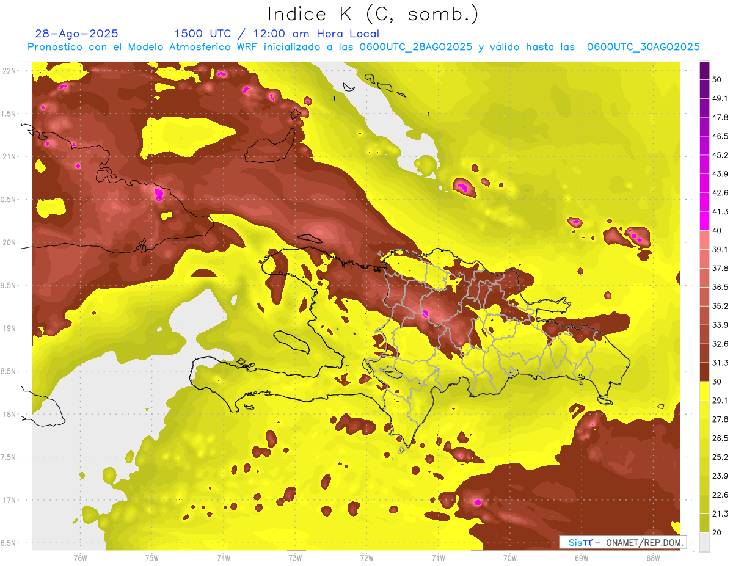Click the "Pronostico con el Modelo Atmosferico WRF" line

pyautogui.click(x=363, y=47)
